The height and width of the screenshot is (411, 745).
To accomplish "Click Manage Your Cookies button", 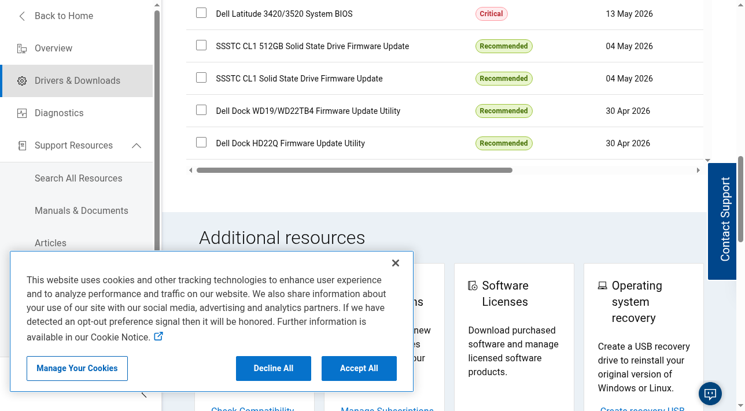I will [77, 368].
